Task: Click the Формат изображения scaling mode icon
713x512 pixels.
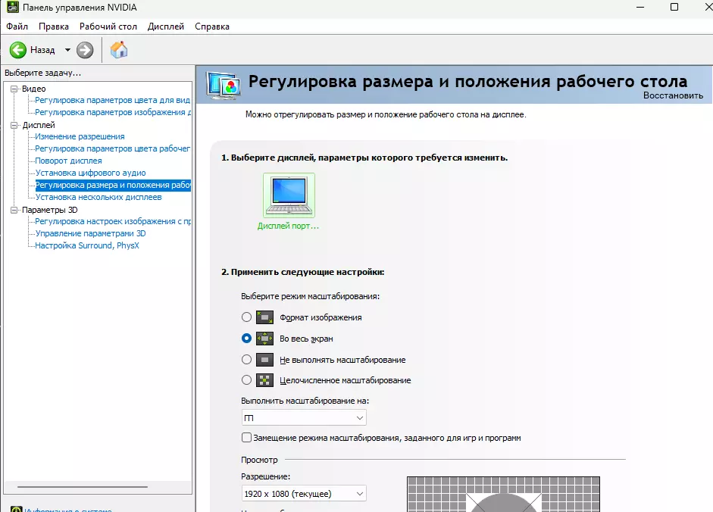Action: coord(264,317)
